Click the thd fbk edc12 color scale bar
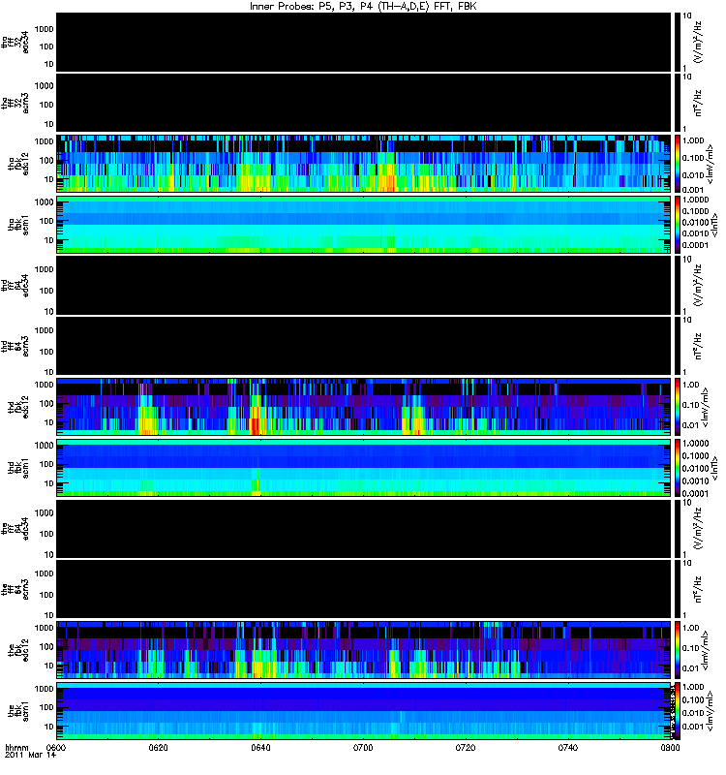The height and width of the screenshot is (775, 726). click(677, 407)
